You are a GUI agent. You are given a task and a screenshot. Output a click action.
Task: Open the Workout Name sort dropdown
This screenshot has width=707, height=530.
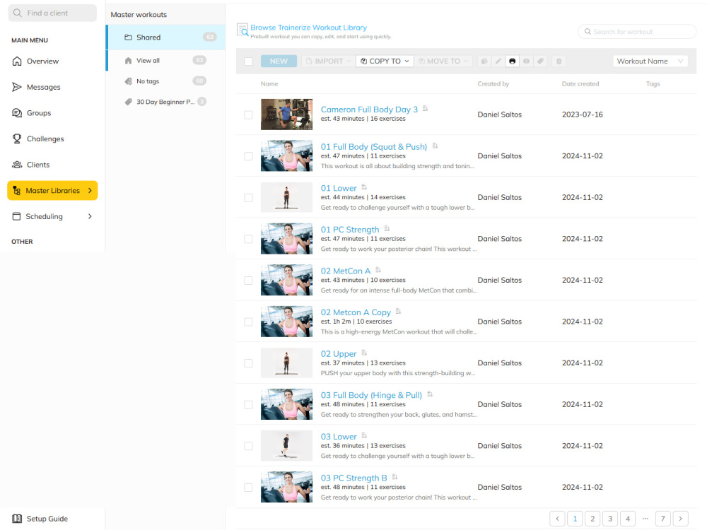click(x=650, y=61)
